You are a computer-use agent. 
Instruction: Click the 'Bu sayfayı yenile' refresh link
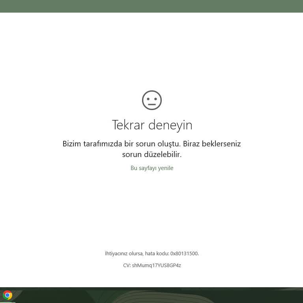coord(152,168)
